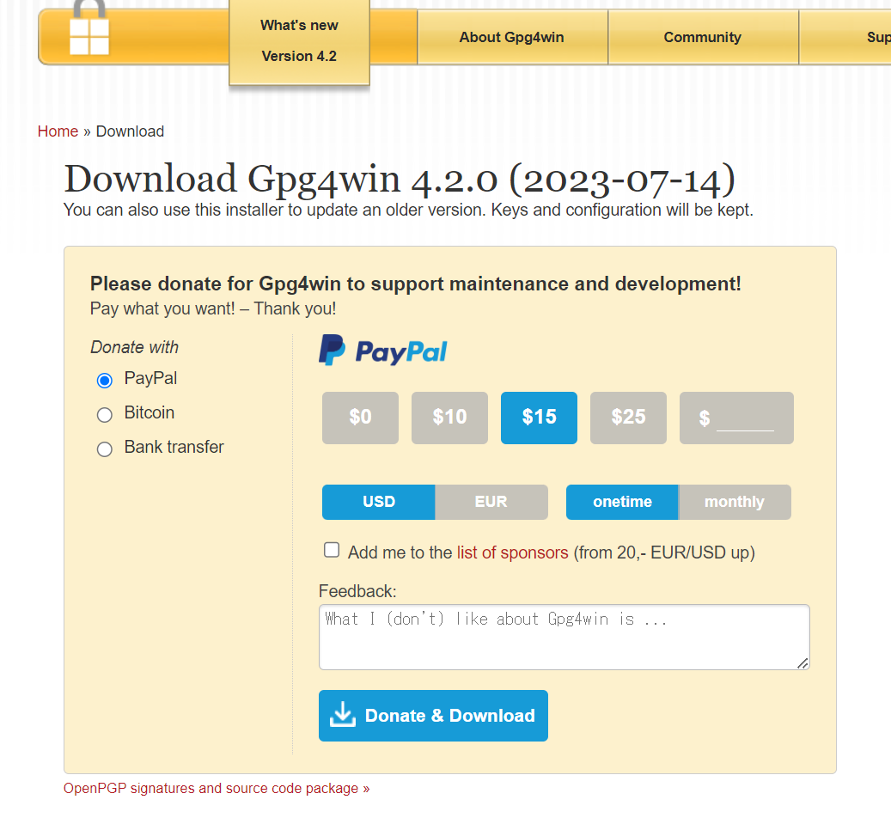Open the About Gpg4win menu
Screen dimensions: 891x824
pos(512,38)
